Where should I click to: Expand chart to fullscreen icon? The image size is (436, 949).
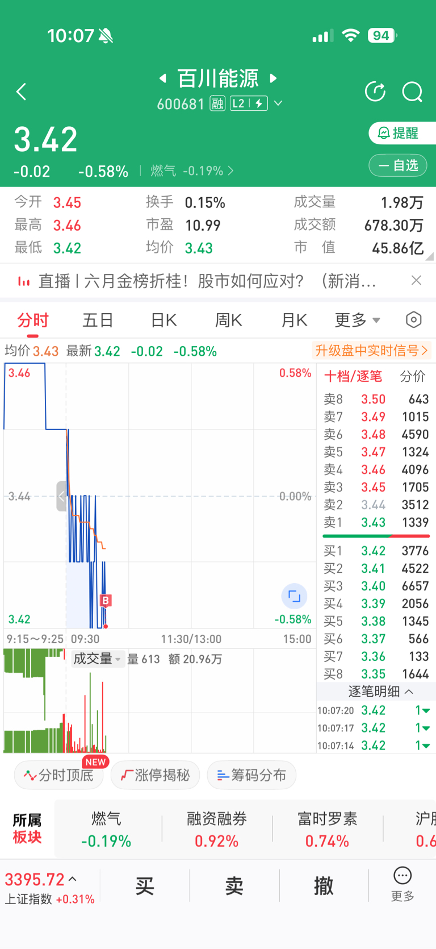tap(294, 596)
